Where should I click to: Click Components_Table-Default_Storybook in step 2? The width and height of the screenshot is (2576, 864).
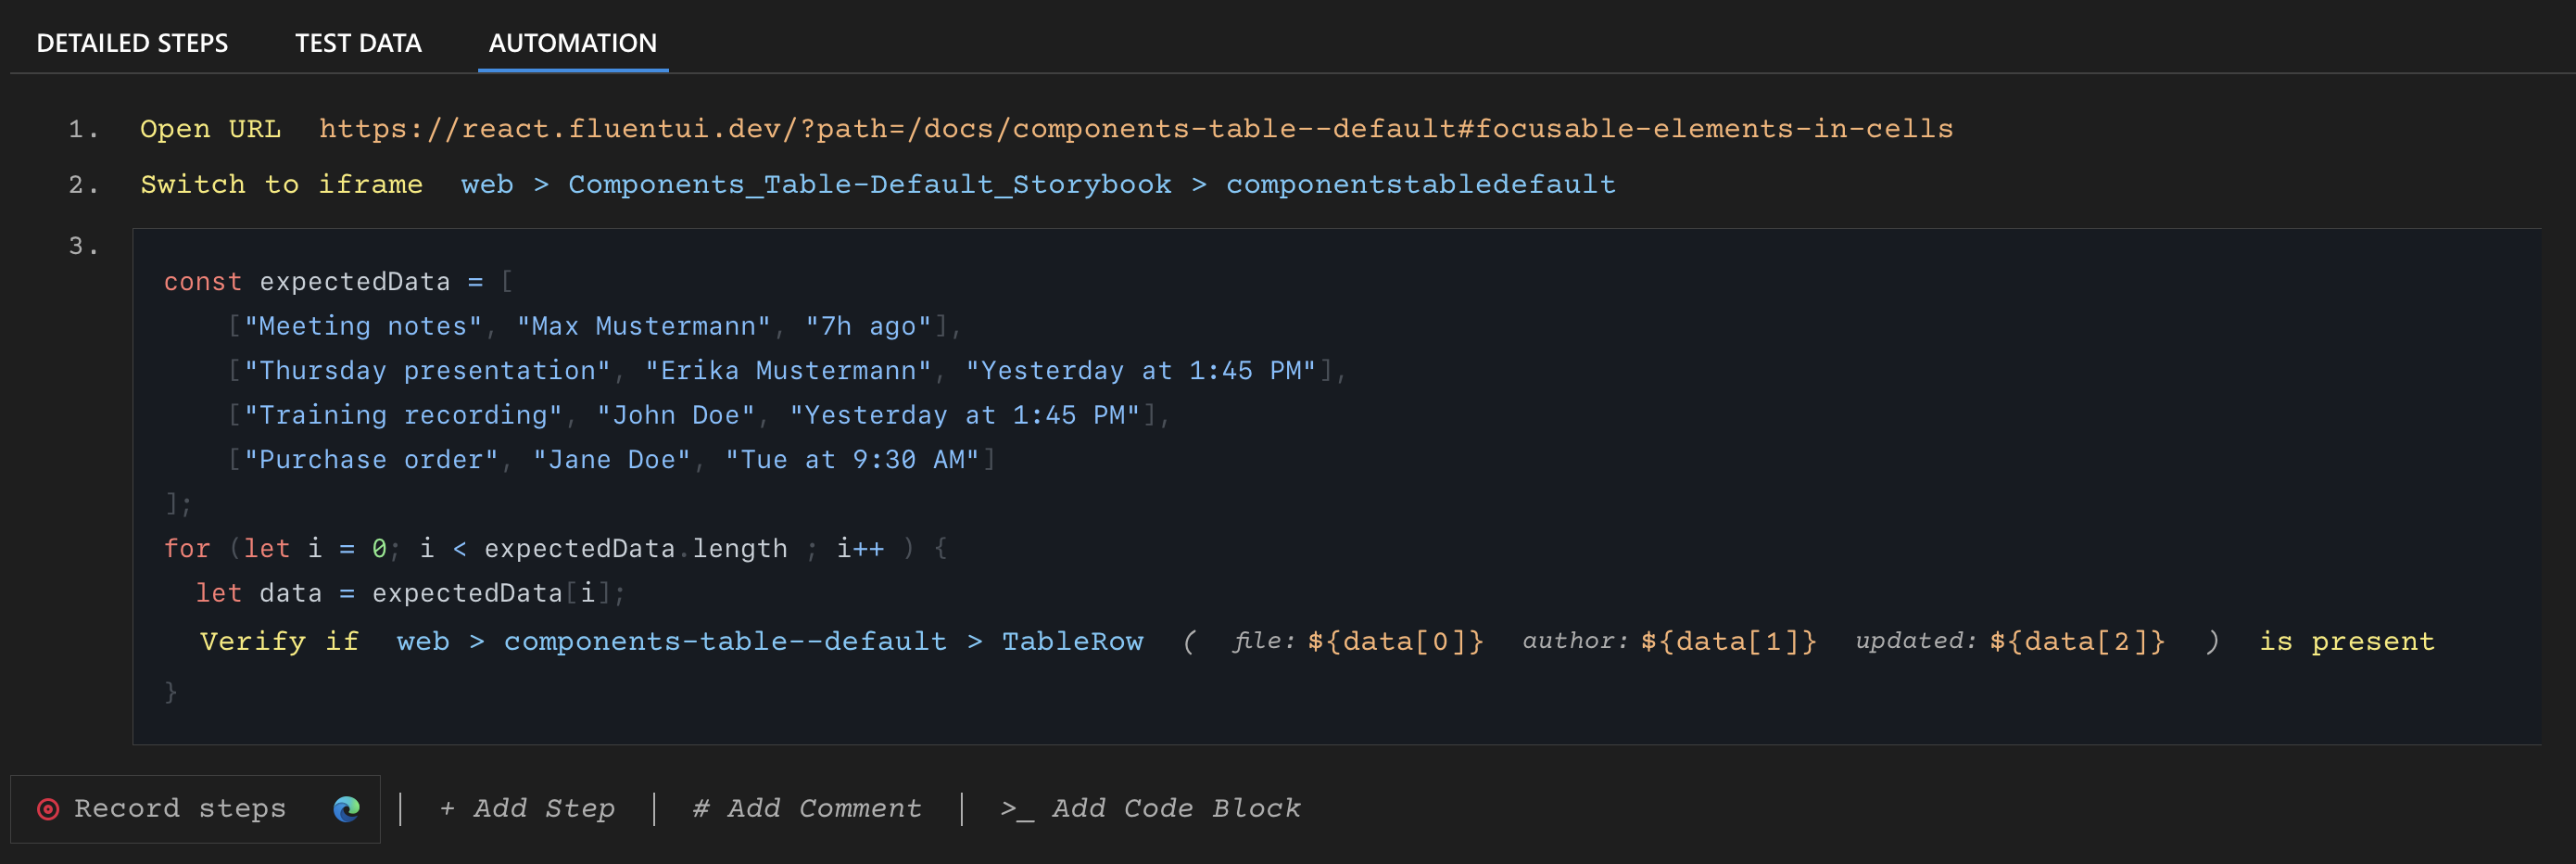click(869, 185)
